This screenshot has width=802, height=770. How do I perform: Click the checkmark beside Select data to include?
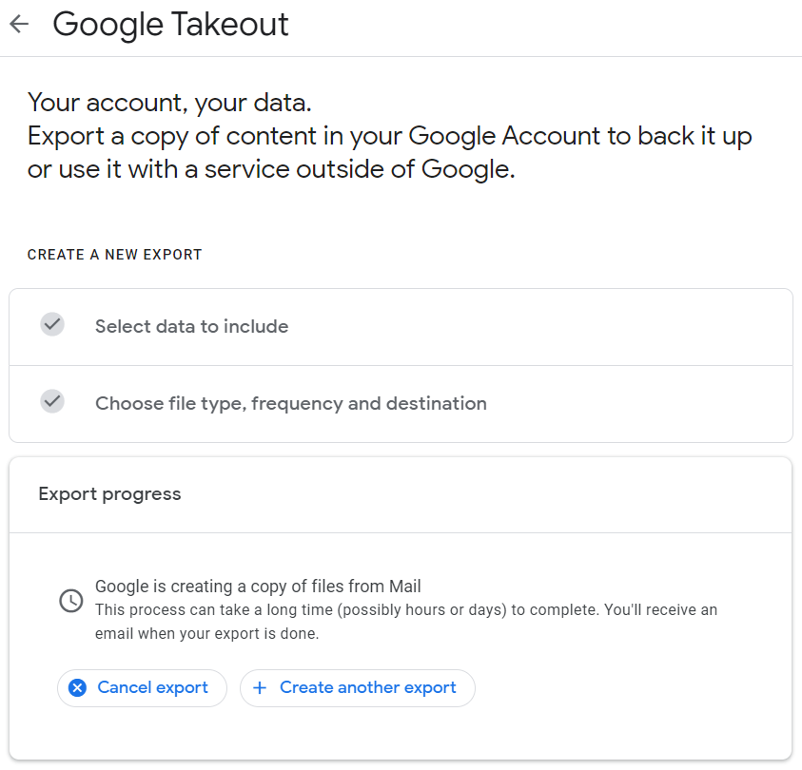click(x=52, y=324)
